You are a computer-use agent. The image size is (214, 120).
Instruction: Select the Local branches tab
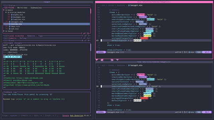16,36
